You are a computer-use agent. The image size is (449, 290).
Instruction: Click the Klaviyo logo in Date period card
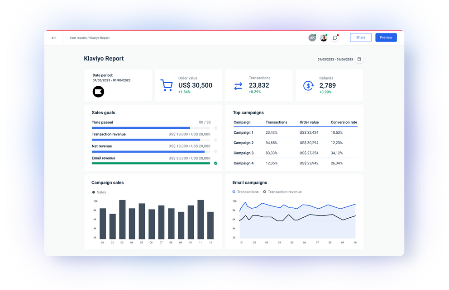point(99,92)
